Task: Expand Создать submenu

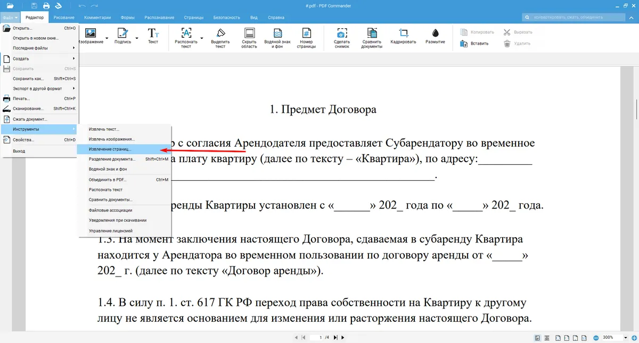Action: point(40,58)
